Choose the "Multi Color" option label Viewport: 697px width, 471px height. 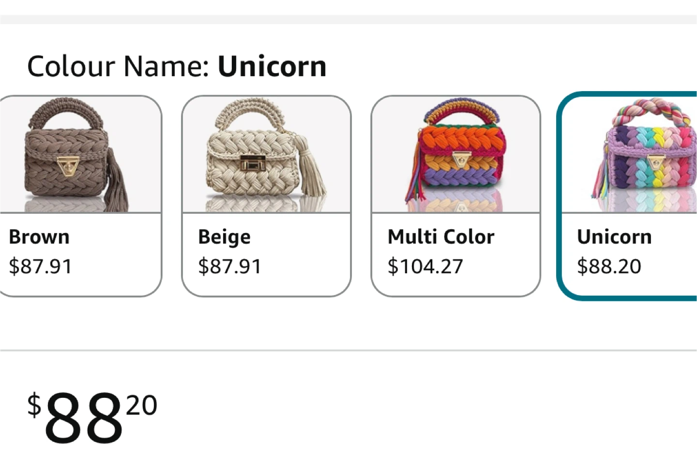[441, 237]
